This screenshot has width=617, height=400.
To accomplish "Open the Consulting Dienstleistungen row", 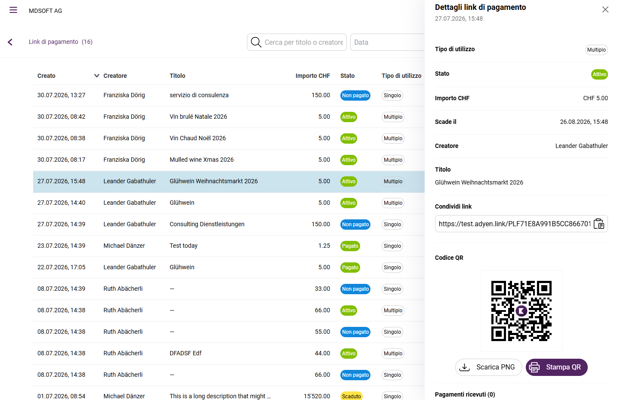I will [x=229, y=225].
